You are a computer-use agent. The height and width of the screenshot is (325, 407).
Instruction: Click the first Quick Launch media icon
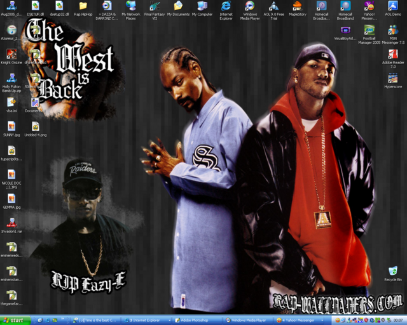40,321
